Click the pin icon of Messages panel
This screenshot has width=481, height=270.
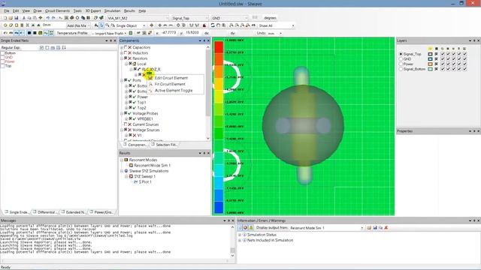click(x=228, y=220)
